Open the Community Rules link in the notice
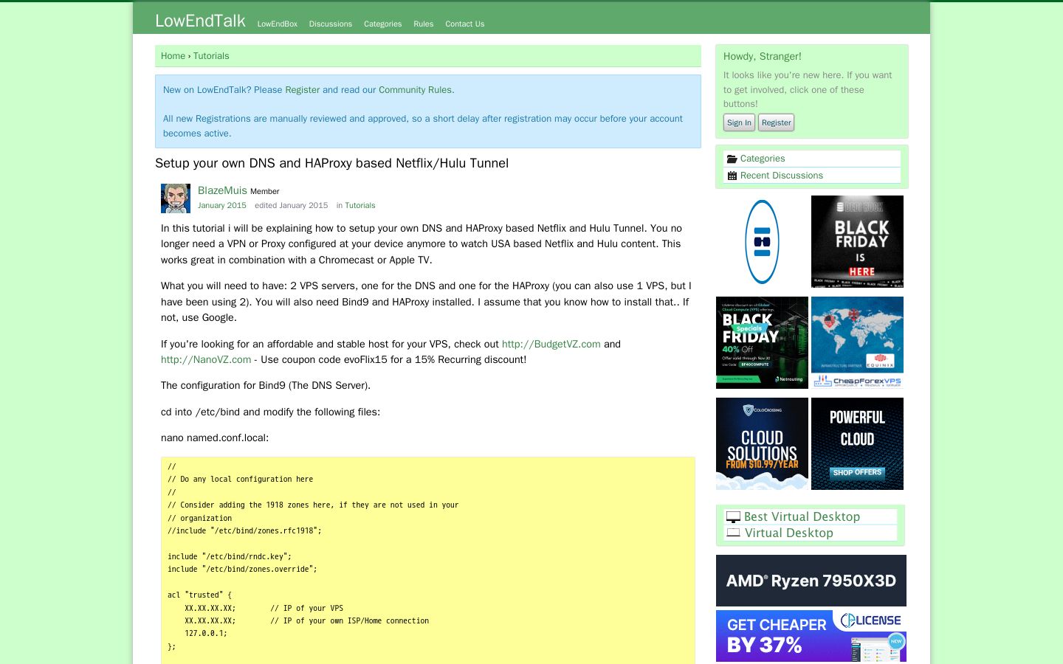The image size is (1063, 664). tap(415, 90)
